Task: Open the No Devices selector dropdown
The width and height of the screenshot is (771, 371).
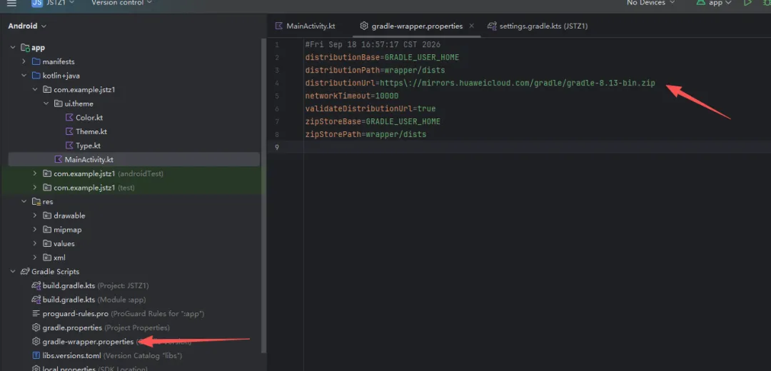Action: 650,3
